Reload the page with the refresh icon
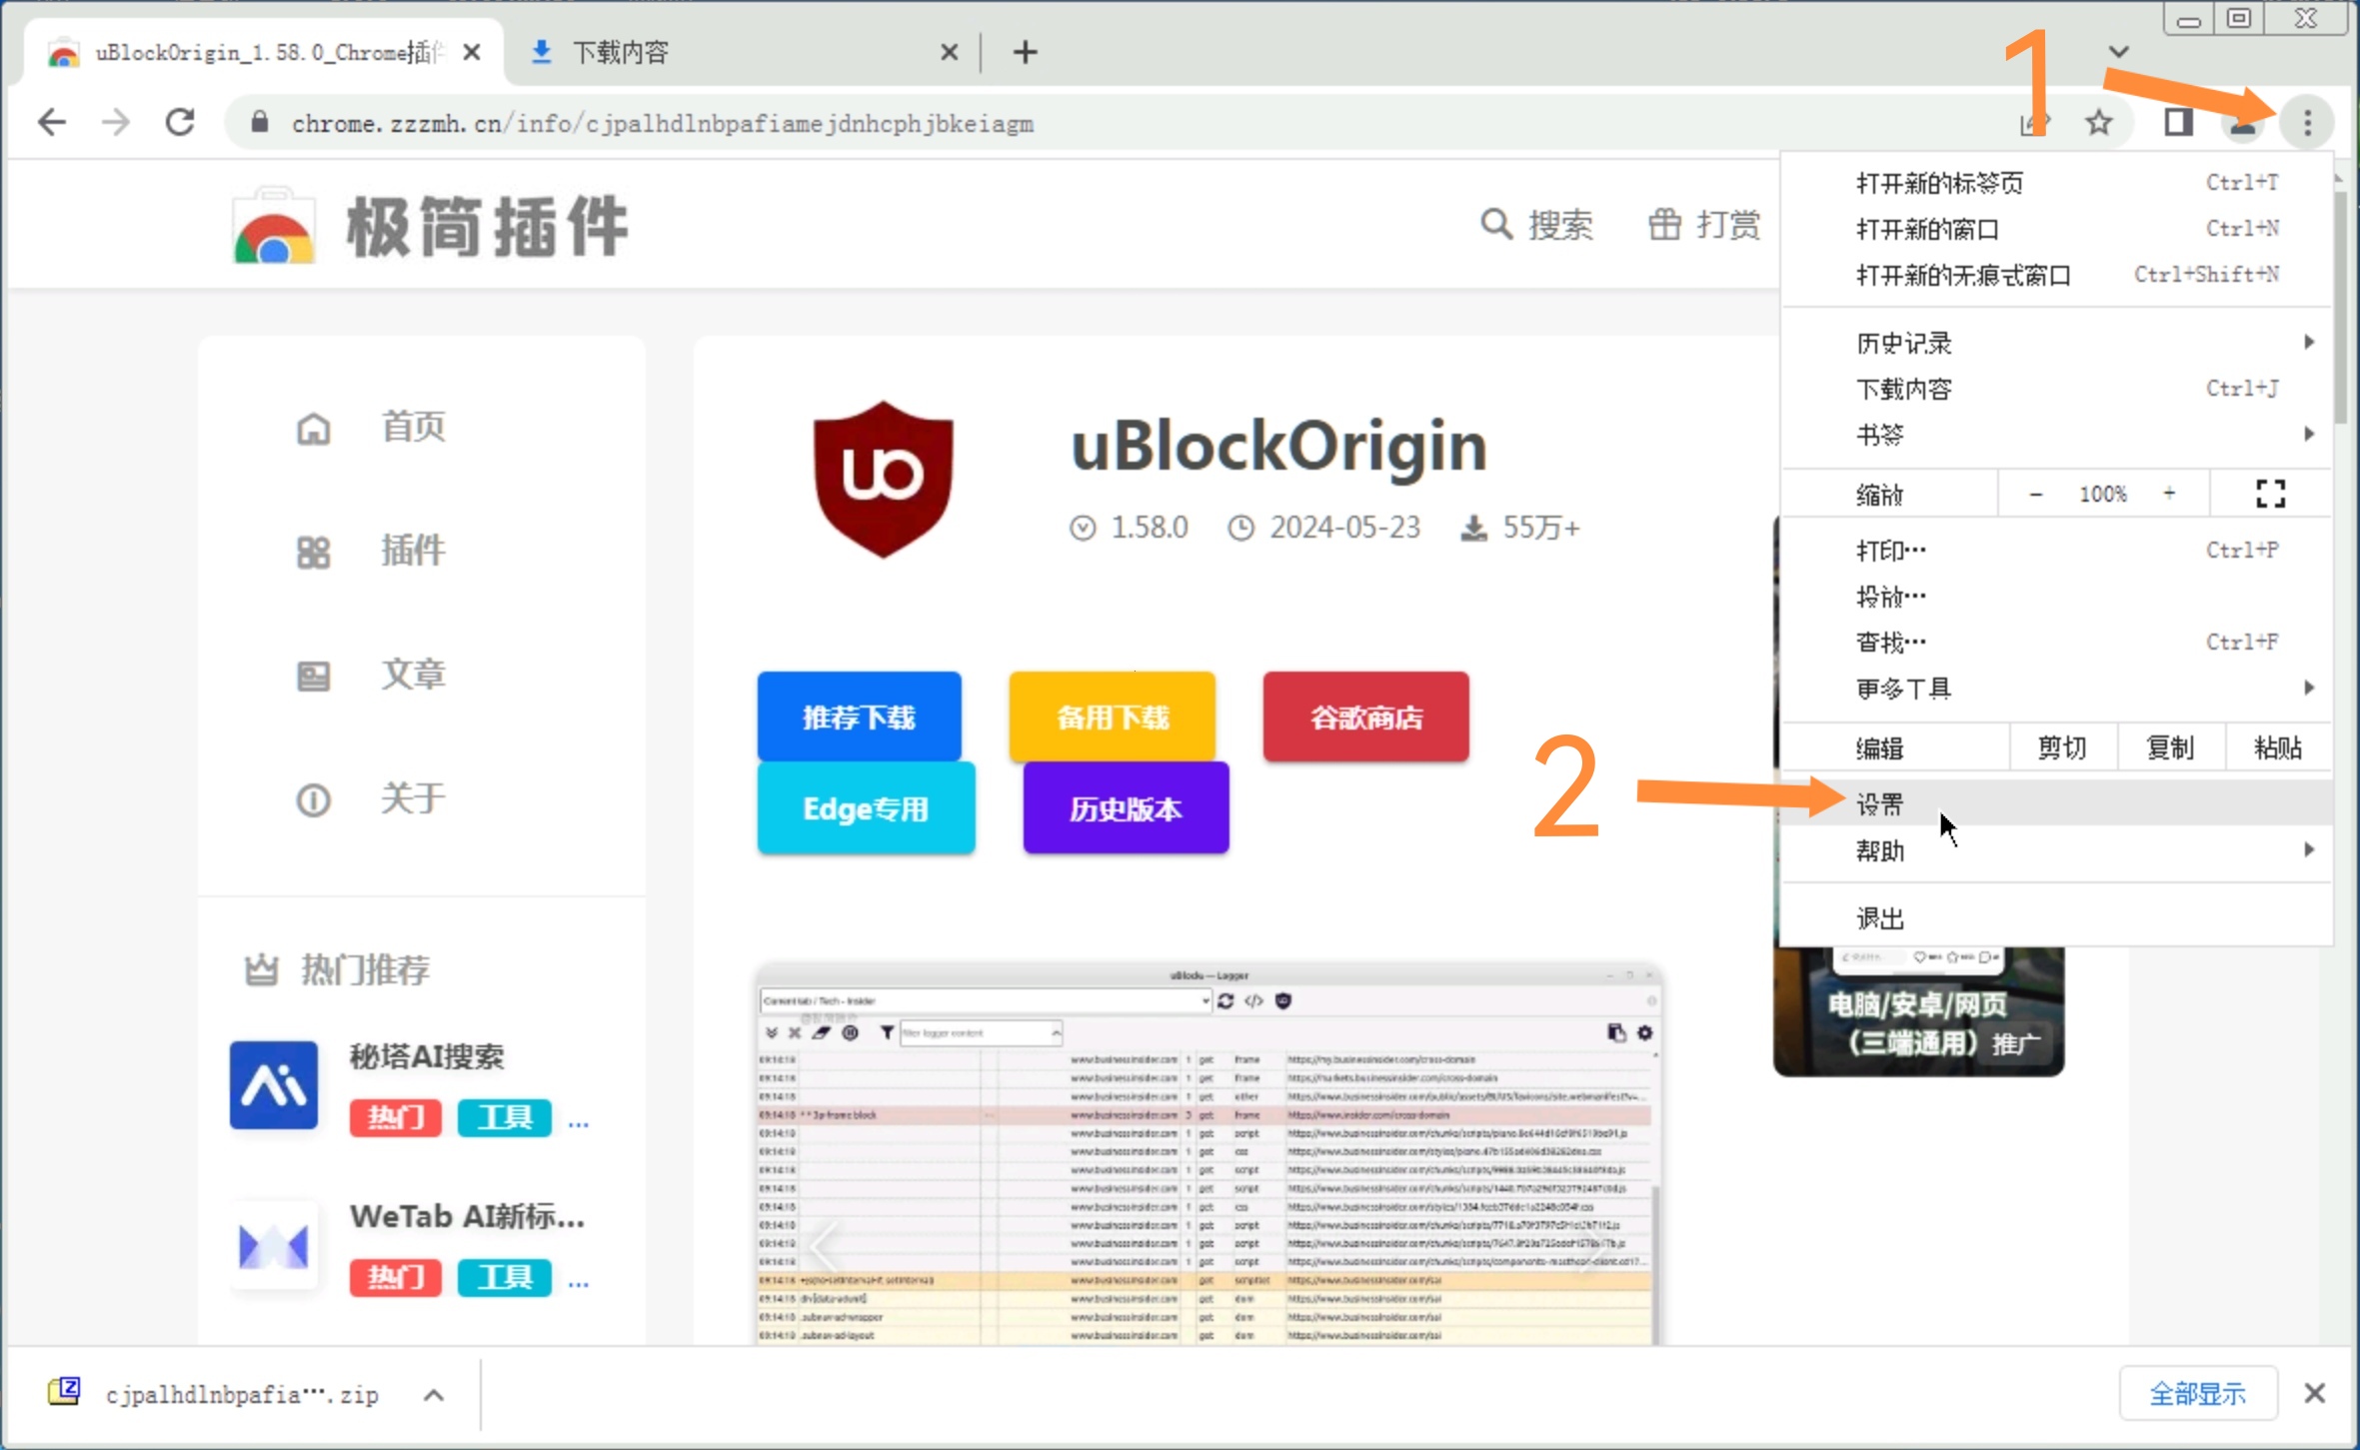 point(180,123)
